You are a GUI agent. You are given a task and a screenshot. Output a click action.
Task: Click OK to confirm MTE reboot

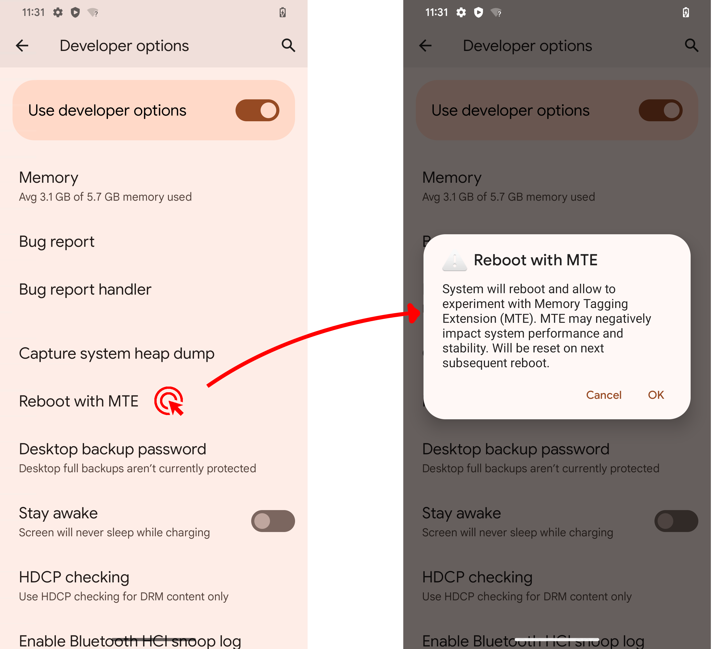(x=656, y=394)
